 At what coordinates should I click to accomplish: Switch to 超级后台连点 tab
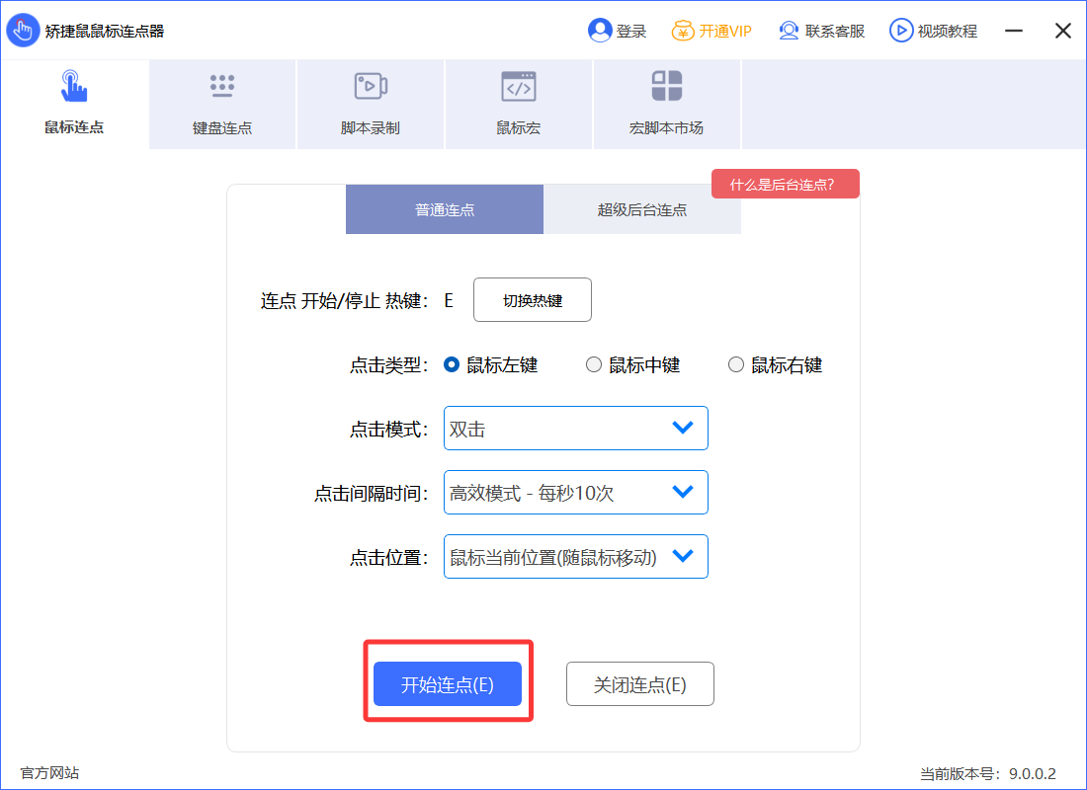(x=642, y=209)
